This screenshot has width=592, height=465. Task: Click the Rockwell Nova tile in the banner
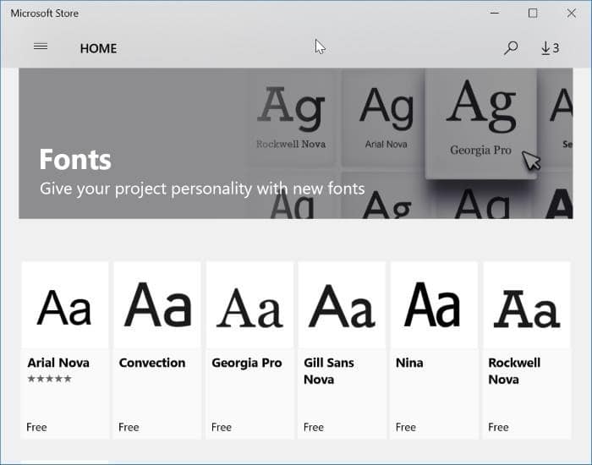point(291,119)
